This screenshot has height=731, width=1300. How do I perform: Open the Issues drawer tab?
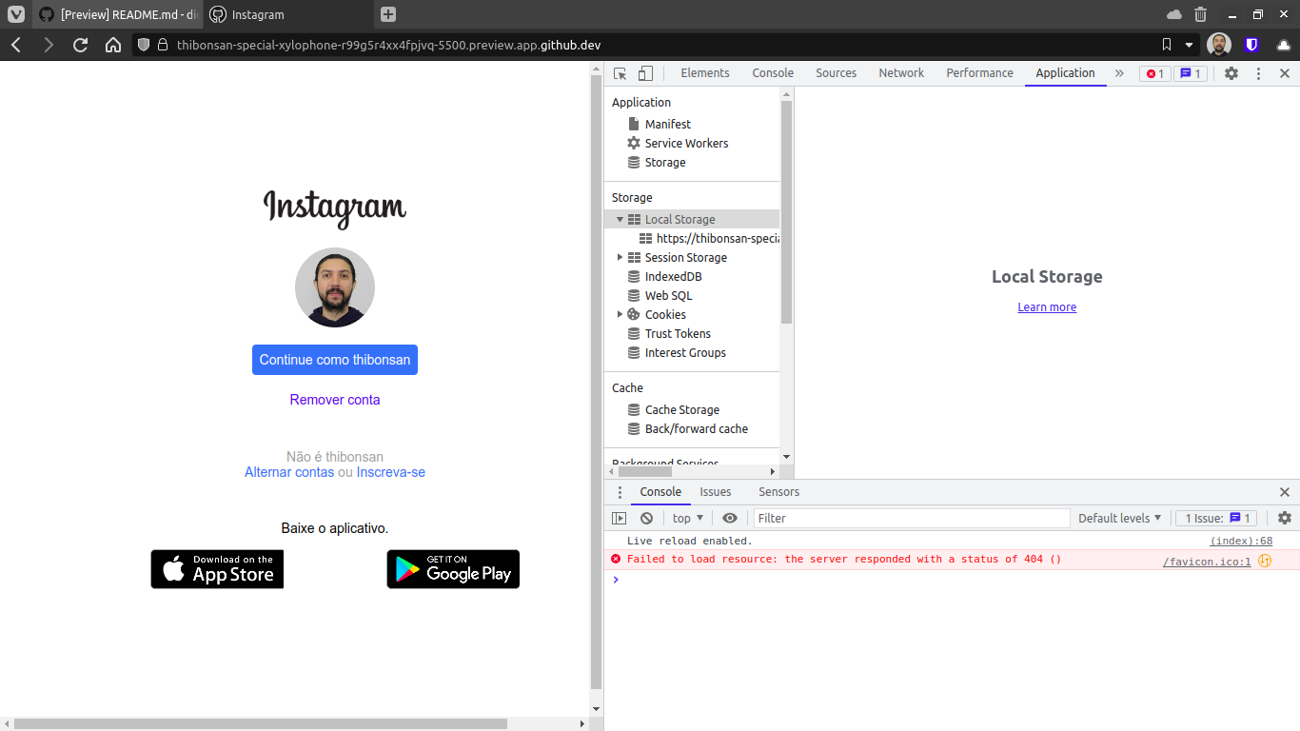(716, 492)
